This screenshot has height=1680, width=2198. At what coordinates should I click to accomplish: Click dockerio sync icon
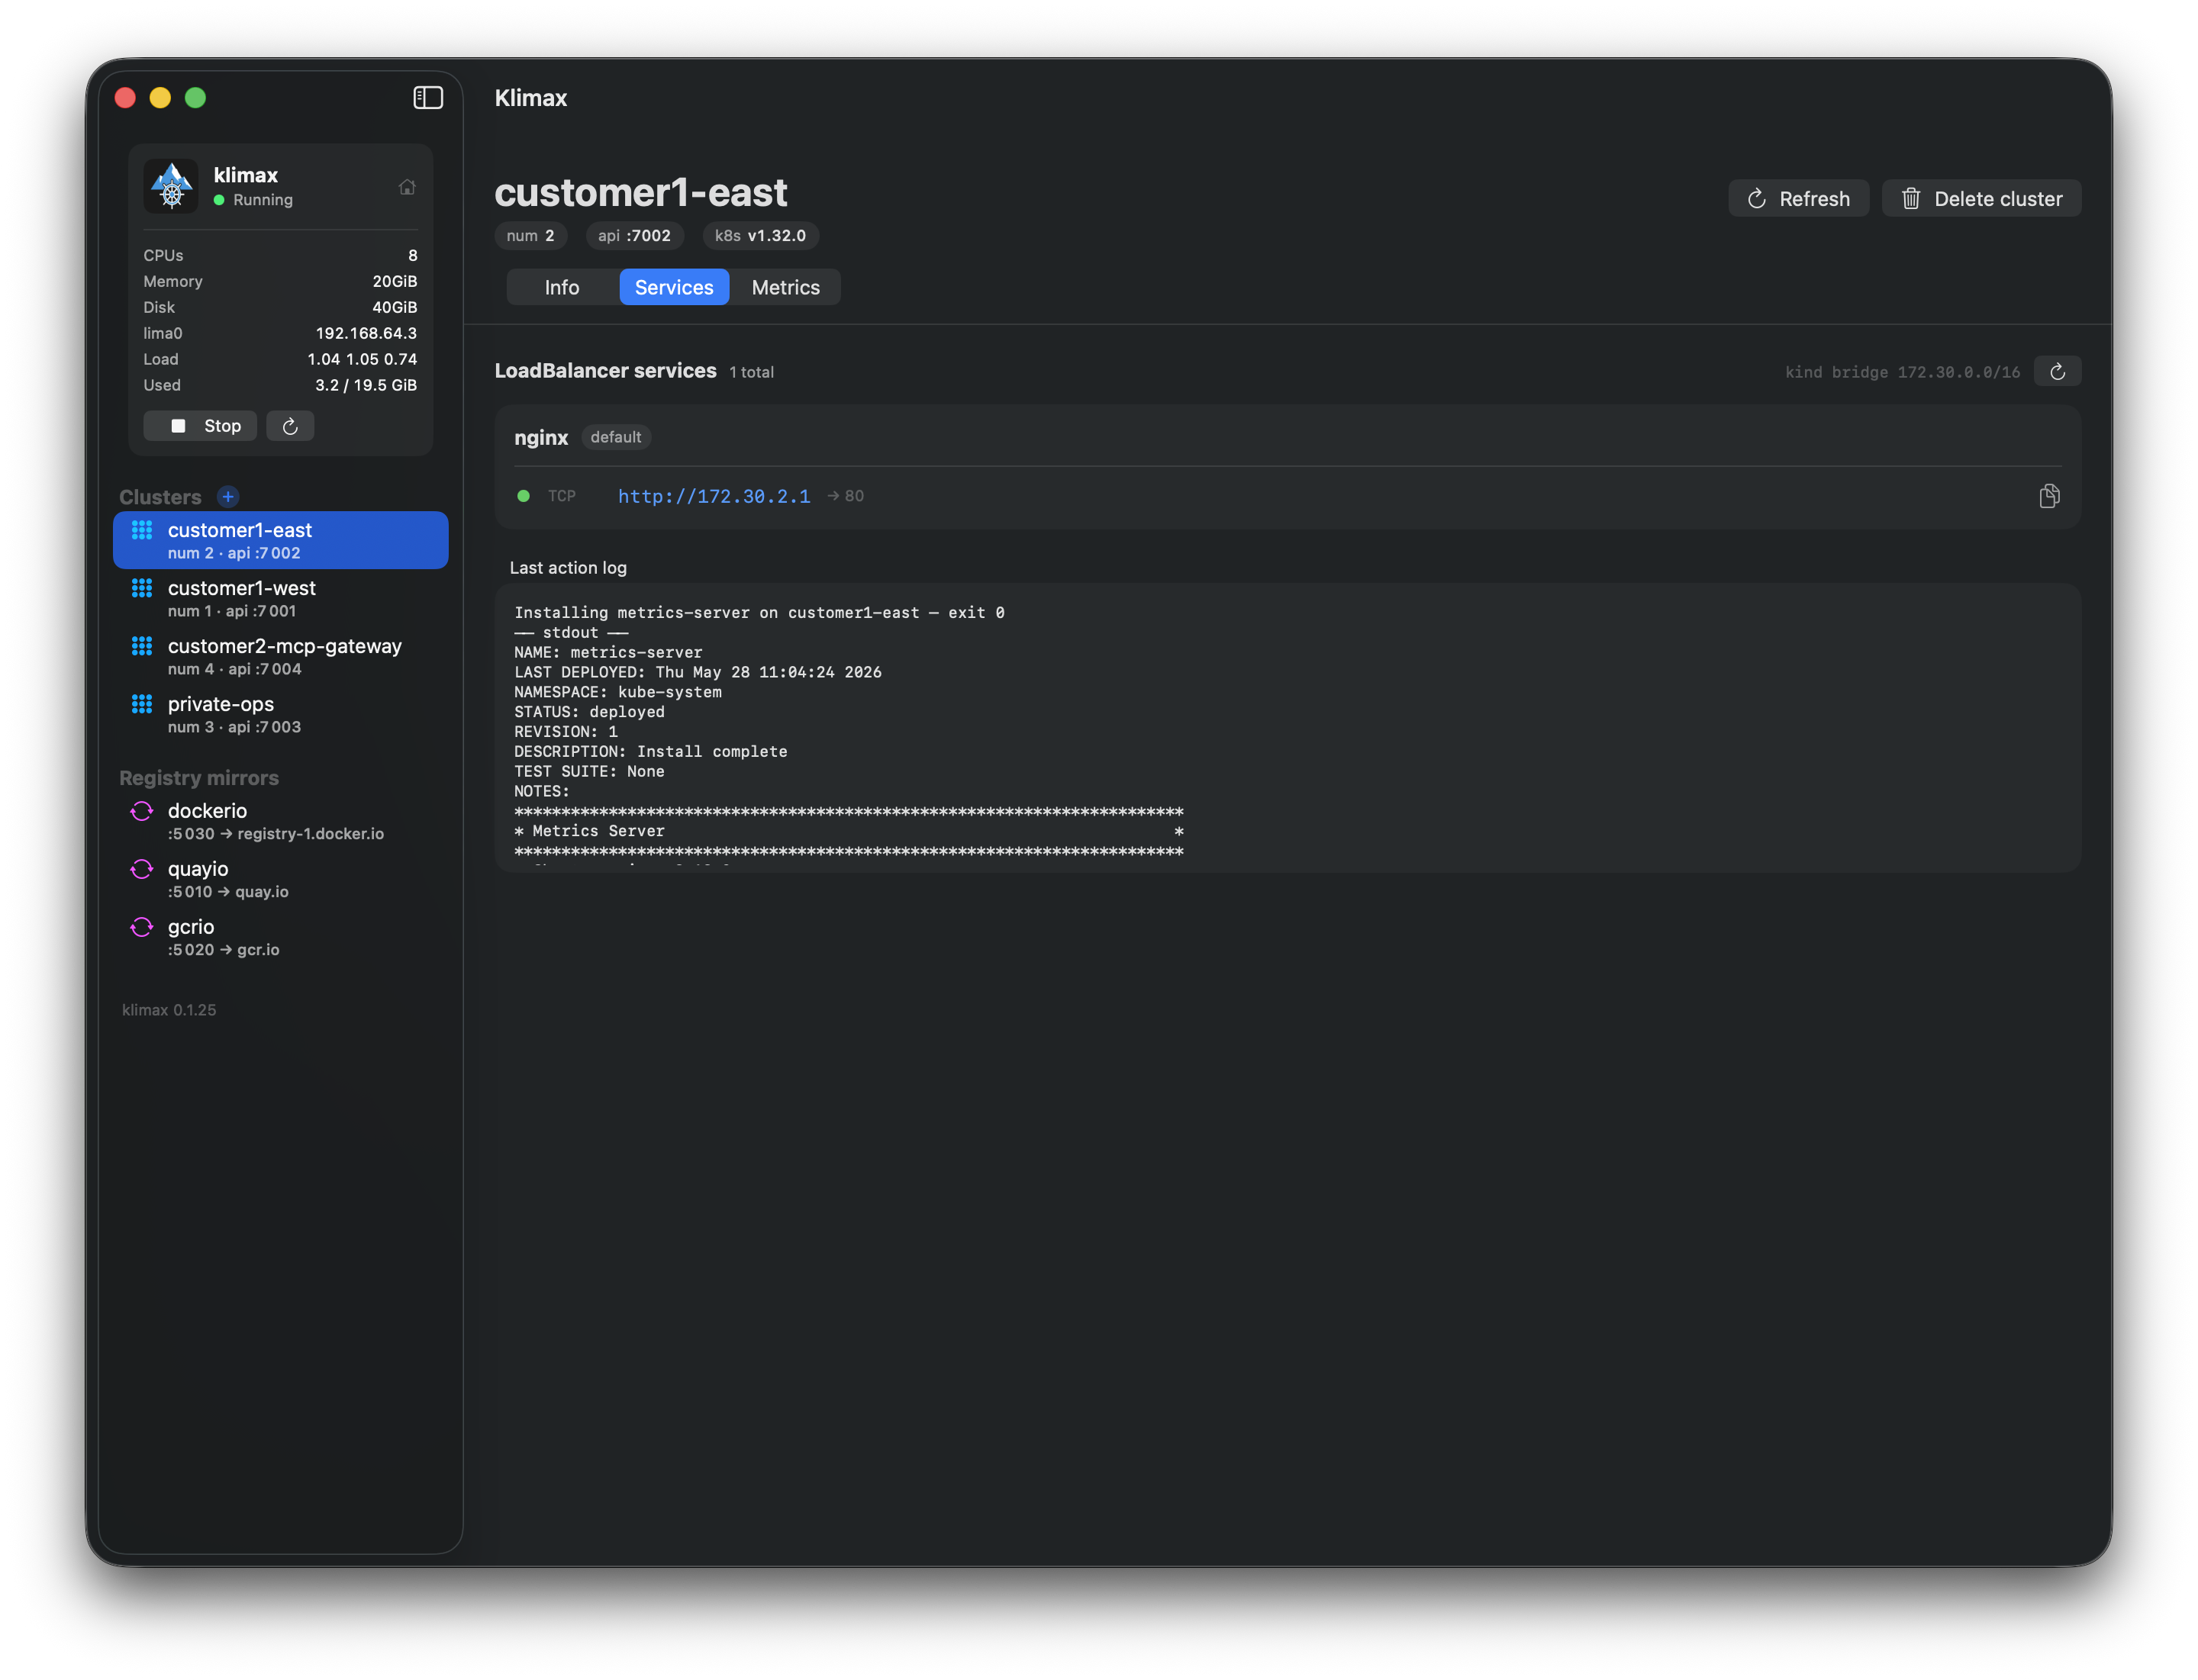pyautogui.click(x=142, y=811)
